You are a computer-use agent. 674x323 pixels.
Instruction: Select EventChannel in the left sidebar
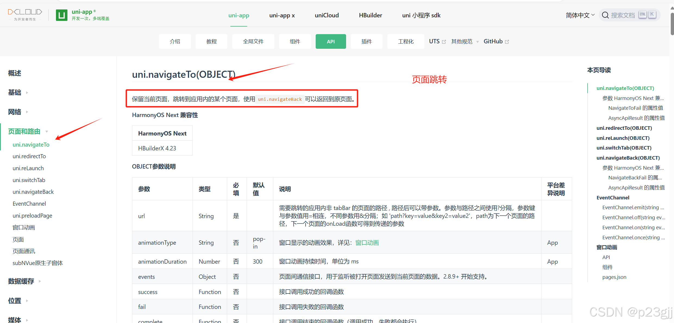tap(29, 204)
